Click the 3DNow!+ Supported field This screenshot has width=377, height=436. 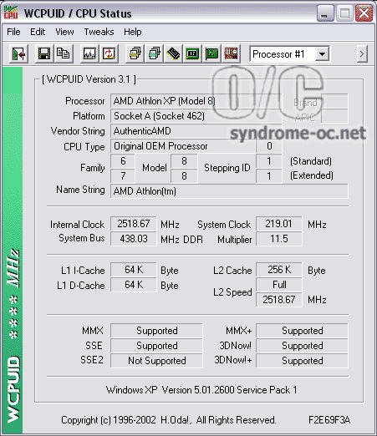click(x=302, y=361)
